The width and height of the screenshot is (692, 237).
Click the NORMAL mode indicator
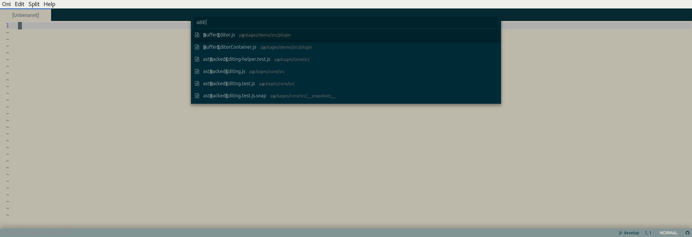click(668, 233)
